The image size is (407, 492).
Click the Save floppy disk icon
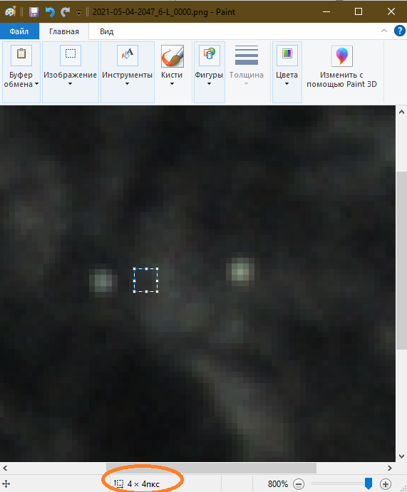pyautogui.click(x=34, y=12)
